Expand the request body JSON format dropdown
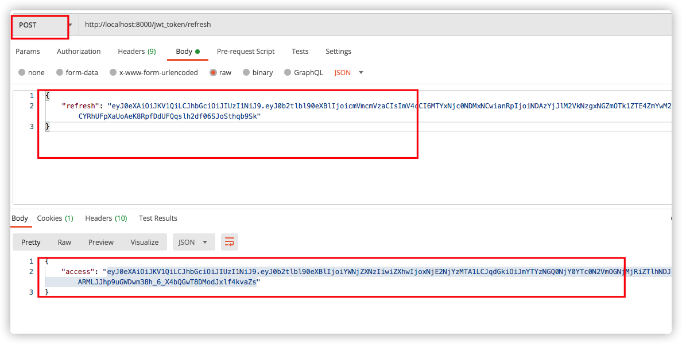 click(349, 73)
